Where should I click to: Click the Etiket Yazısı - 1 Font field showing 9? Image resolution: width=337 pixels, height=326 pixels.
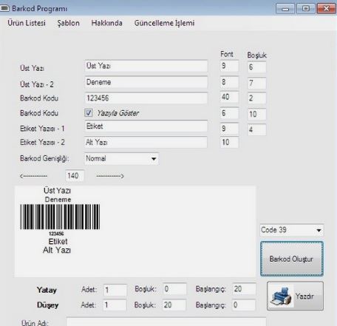coord(229,129)
